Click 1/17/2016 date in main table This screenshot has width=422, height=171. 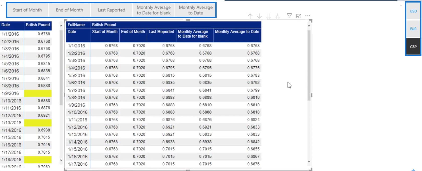coord(78,164)
